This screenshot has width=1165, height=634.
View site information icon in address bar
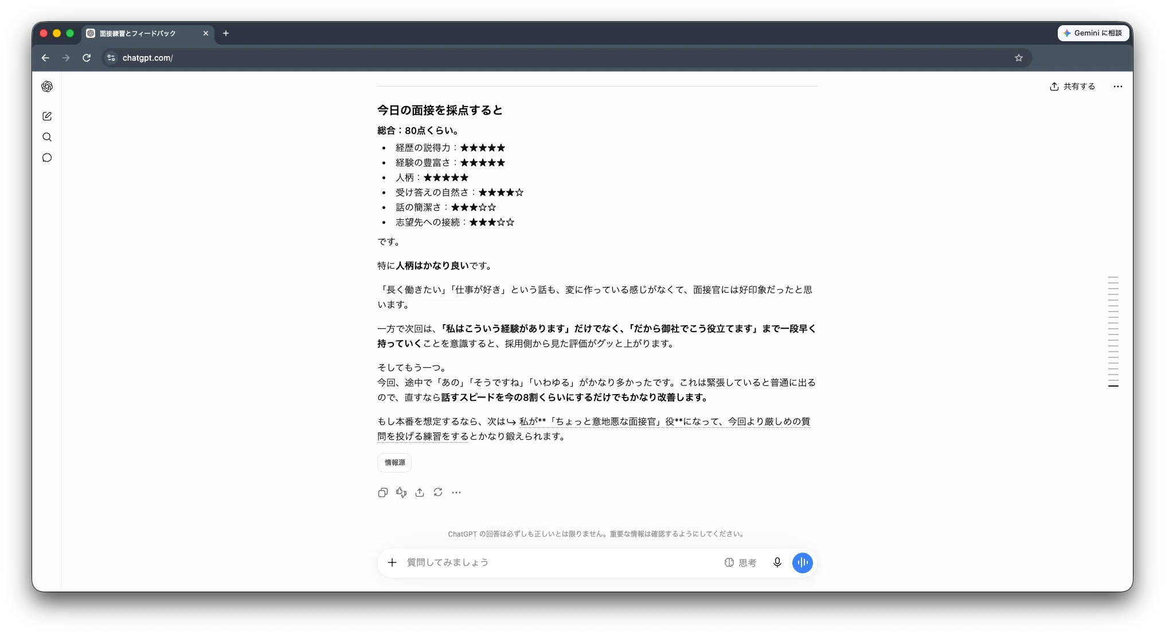click(111, 58)
